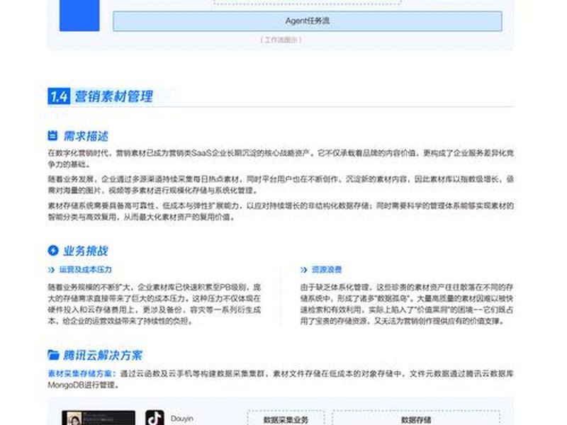
Task: Click the folder icon beside 腾讯云解决方案
Action: pyautogui.click(x=53, y=355)
